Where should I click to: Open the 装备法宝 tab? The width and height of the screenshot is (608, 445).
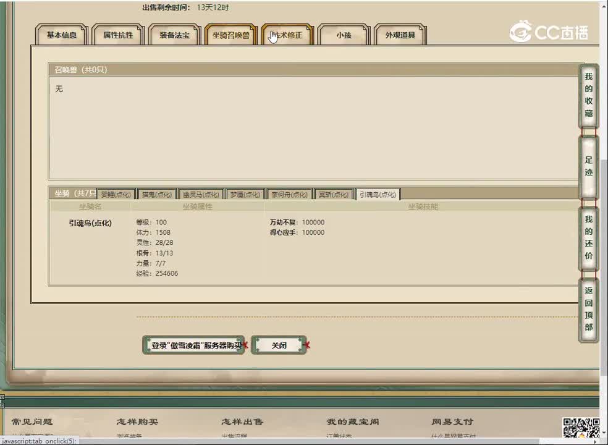coord(175,35)
